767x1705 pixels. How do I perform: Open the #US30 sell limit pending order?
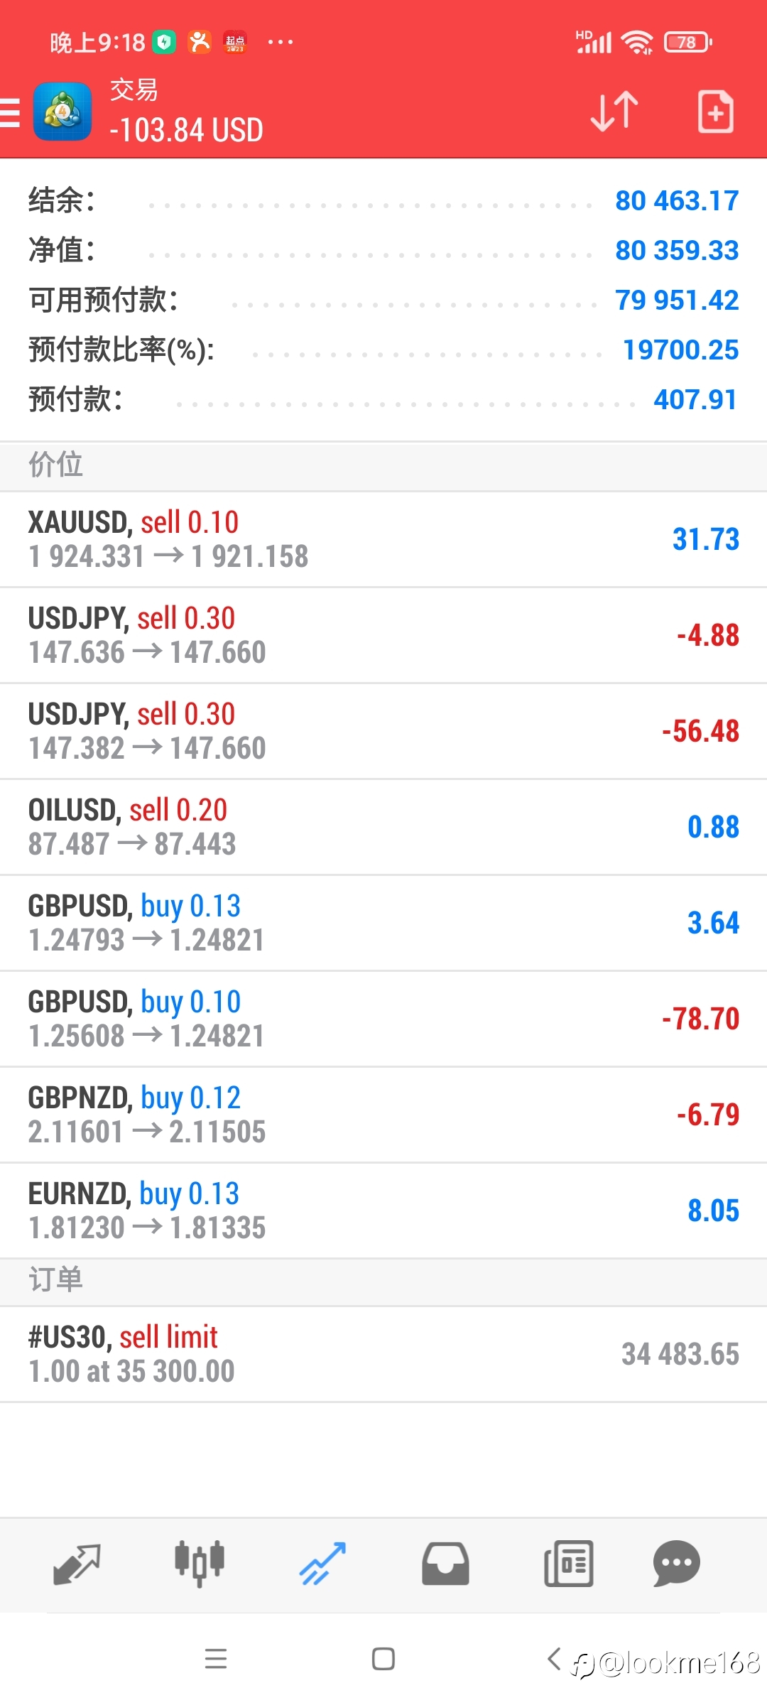[x=383, y=1355]
